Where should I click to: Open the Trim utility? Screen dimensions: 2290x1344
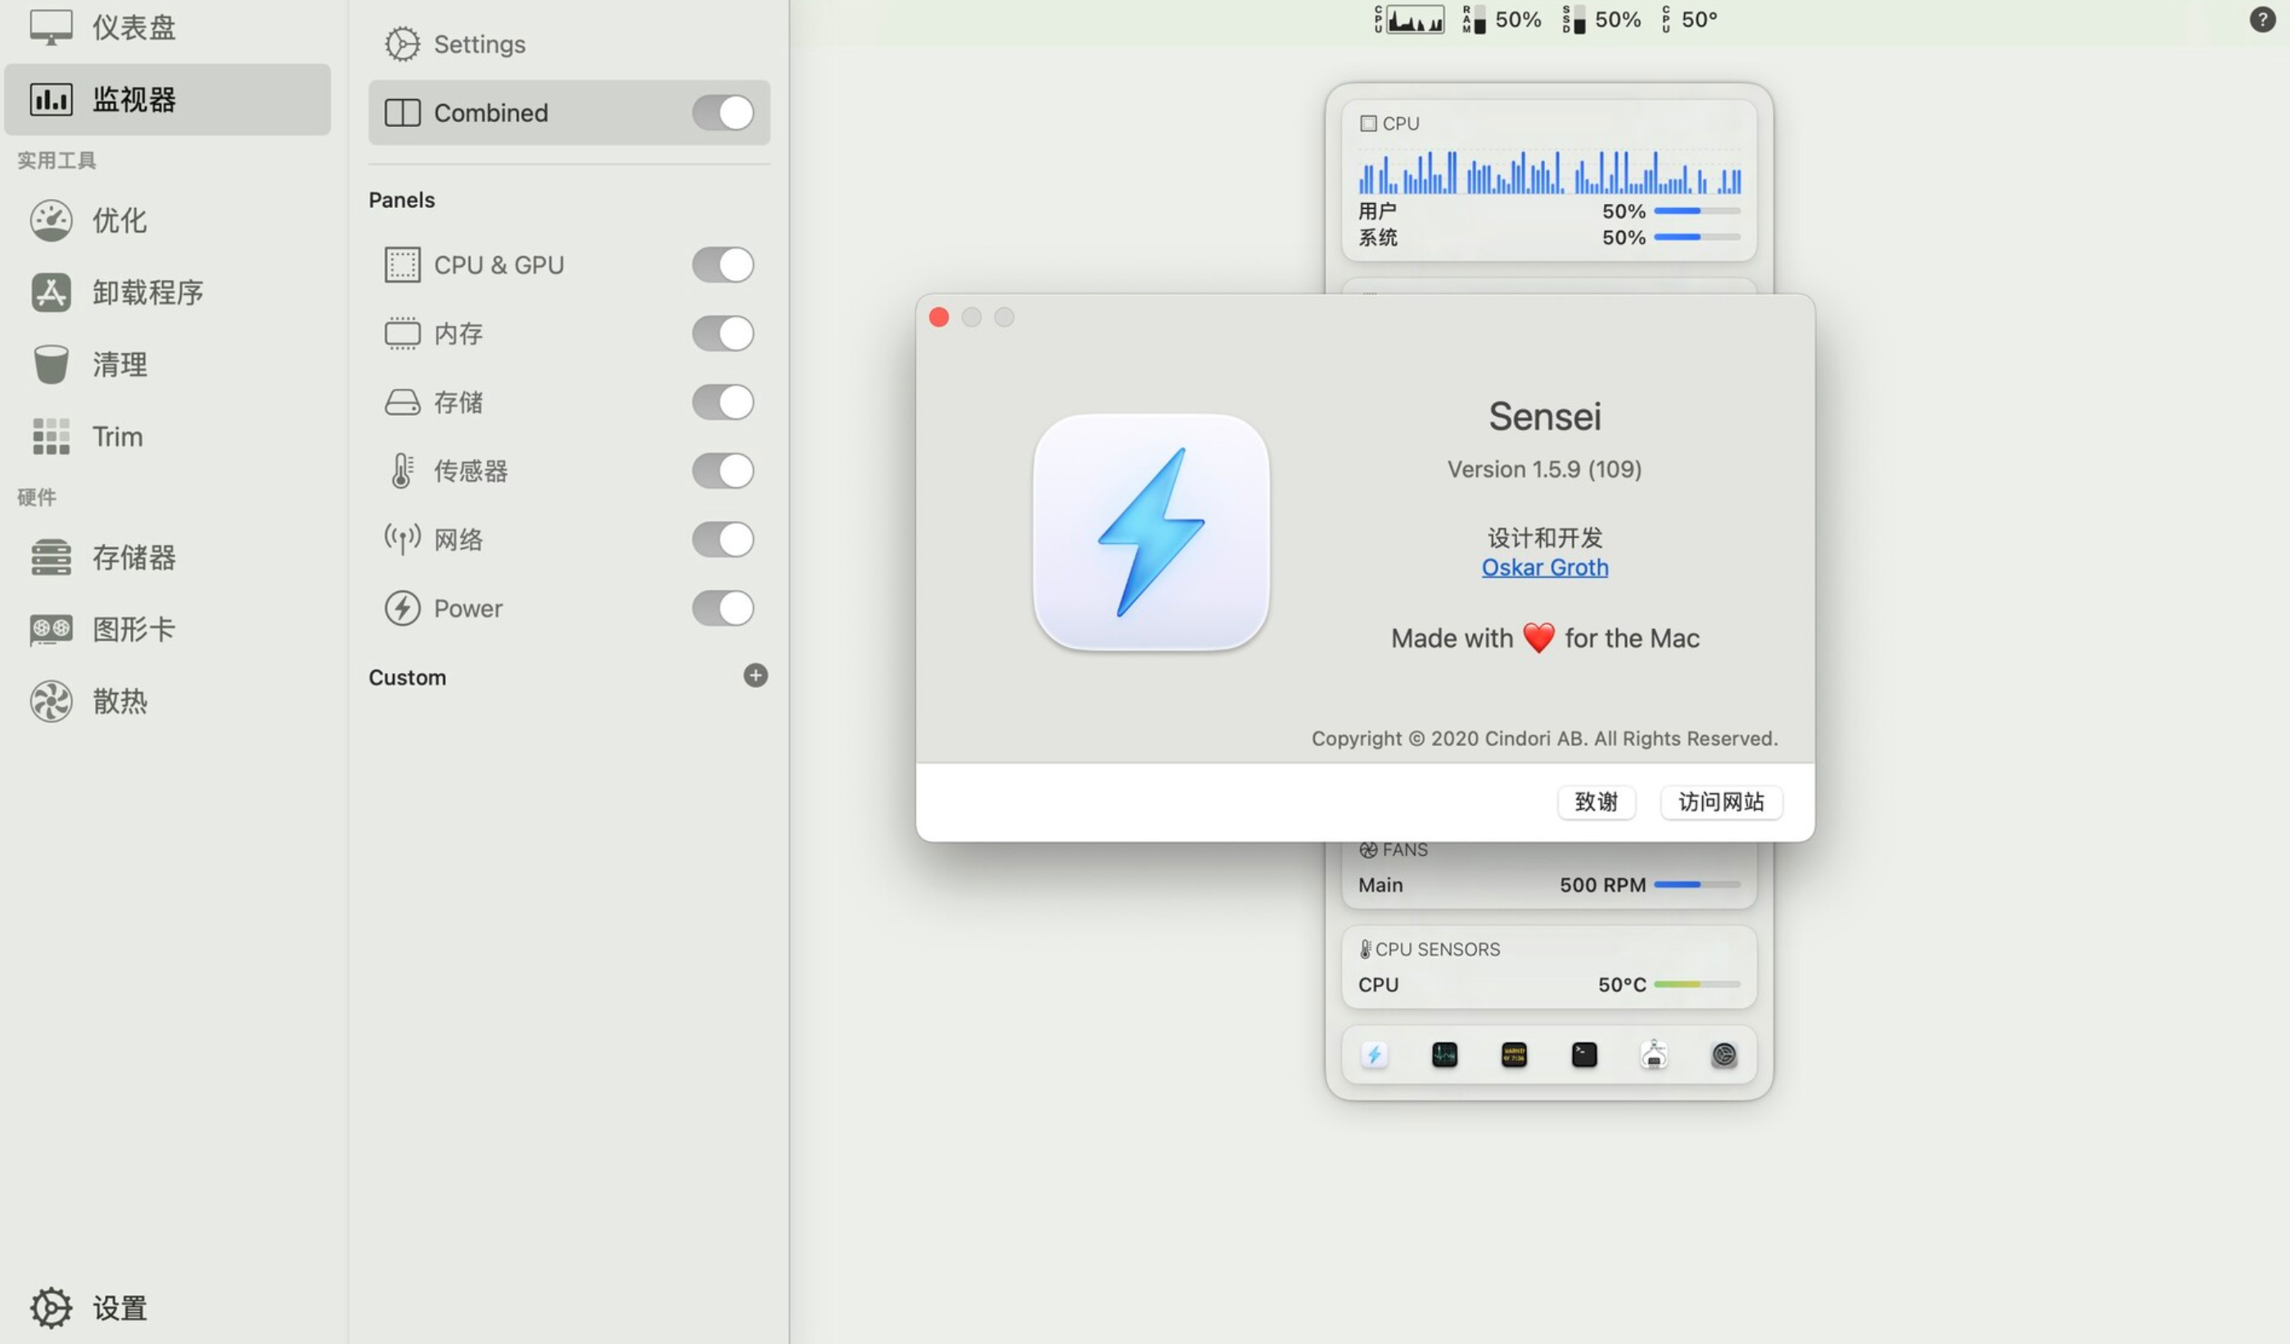click(167, 437)
